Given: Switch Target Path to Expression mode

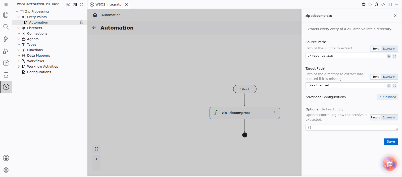Looking at the screenshot, I should coord(389,77).
